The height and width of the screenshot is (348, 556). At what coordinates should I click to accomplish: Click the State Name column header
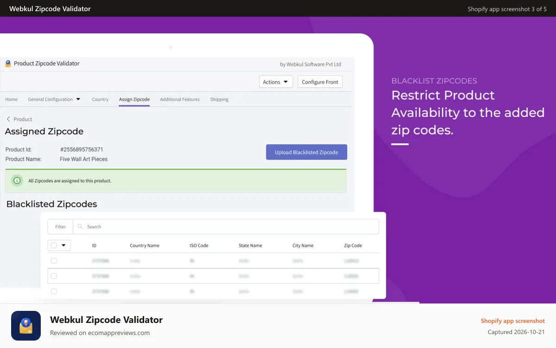click(250, 245)
